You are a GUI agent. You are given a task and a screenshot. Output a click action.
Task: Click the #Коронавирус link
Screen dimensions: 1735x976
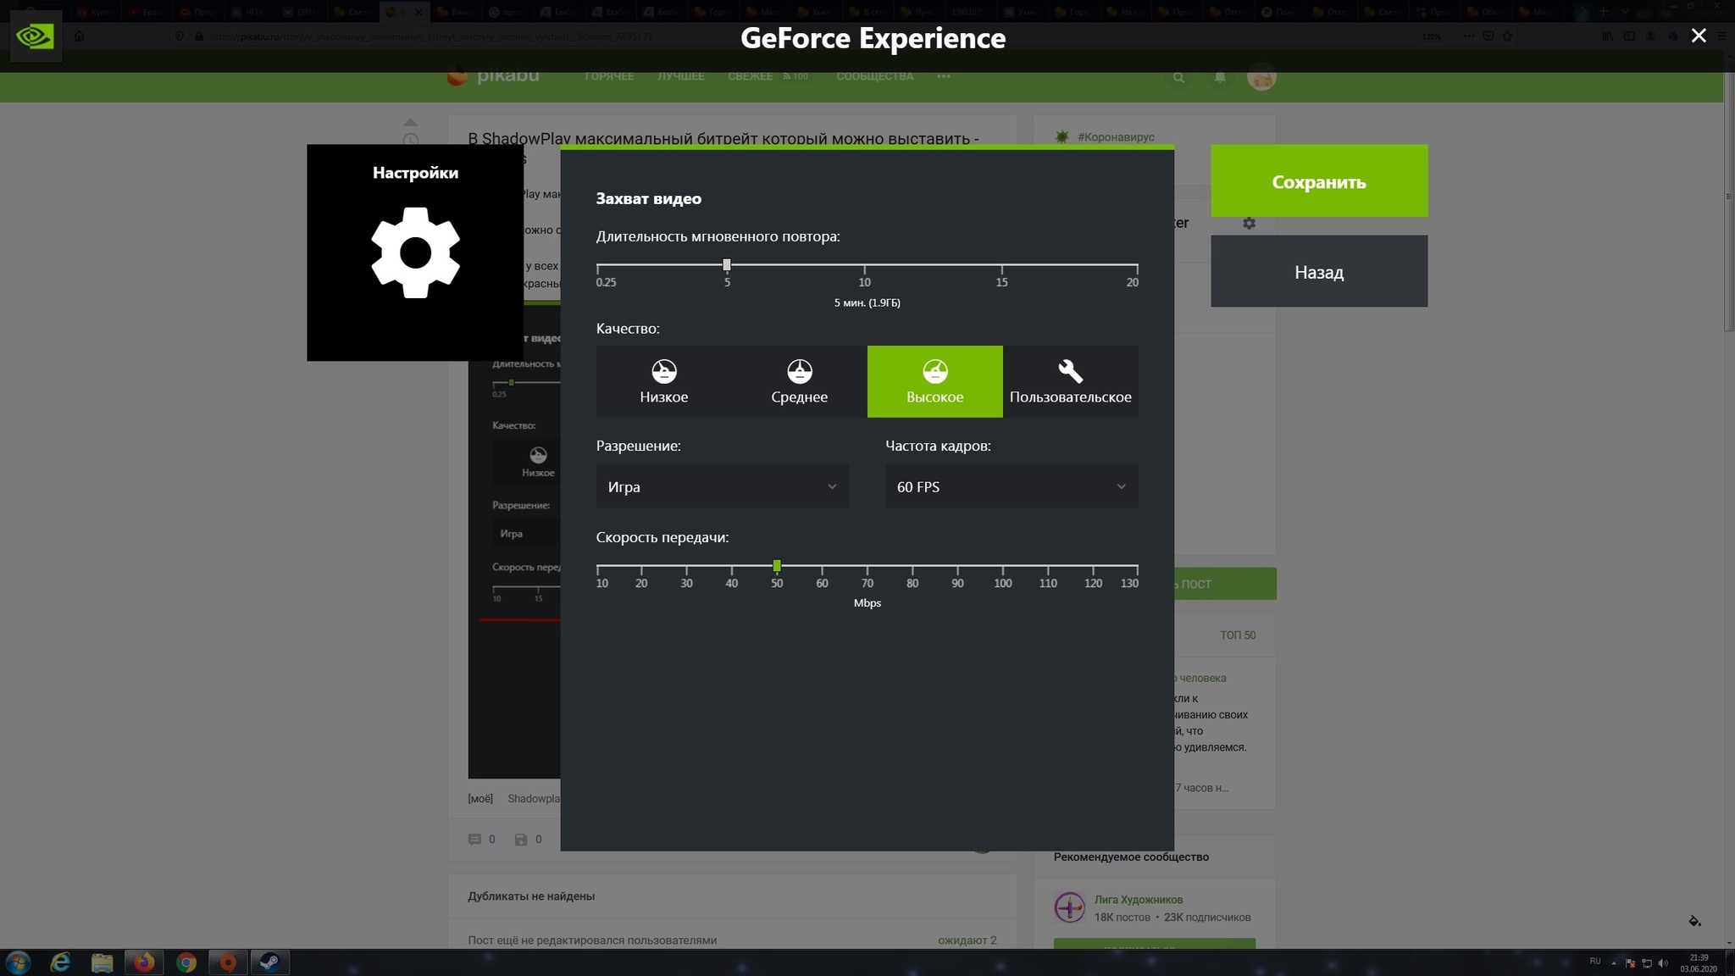(x=1115, y=137)
